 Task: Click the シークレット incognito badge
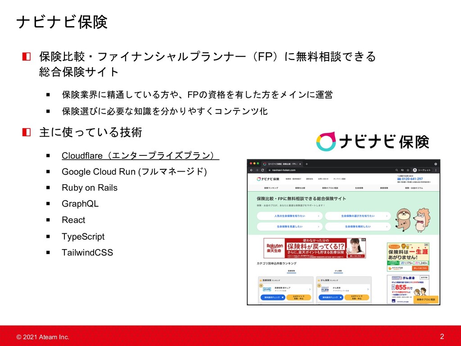422,170
